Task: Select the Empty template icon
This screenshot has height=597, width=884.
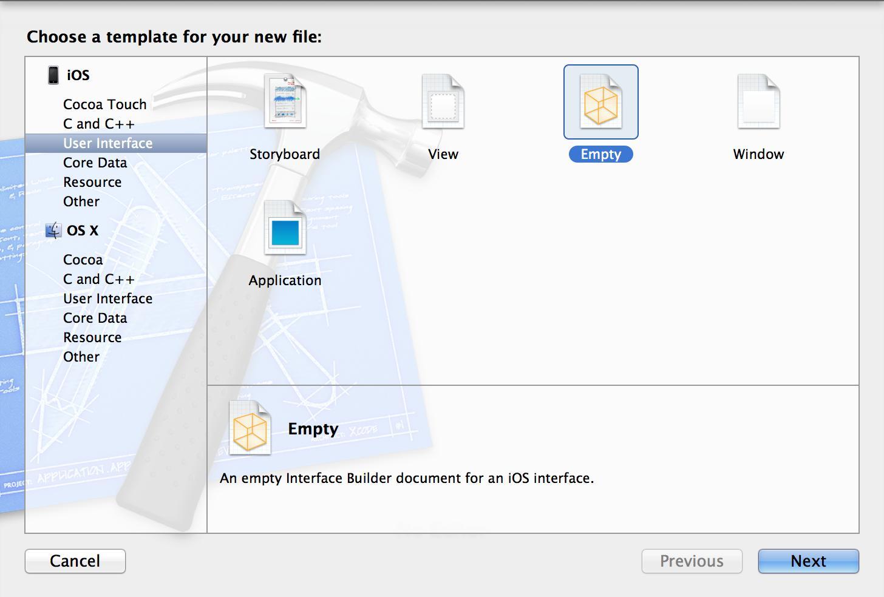Action: pos(601,101)
